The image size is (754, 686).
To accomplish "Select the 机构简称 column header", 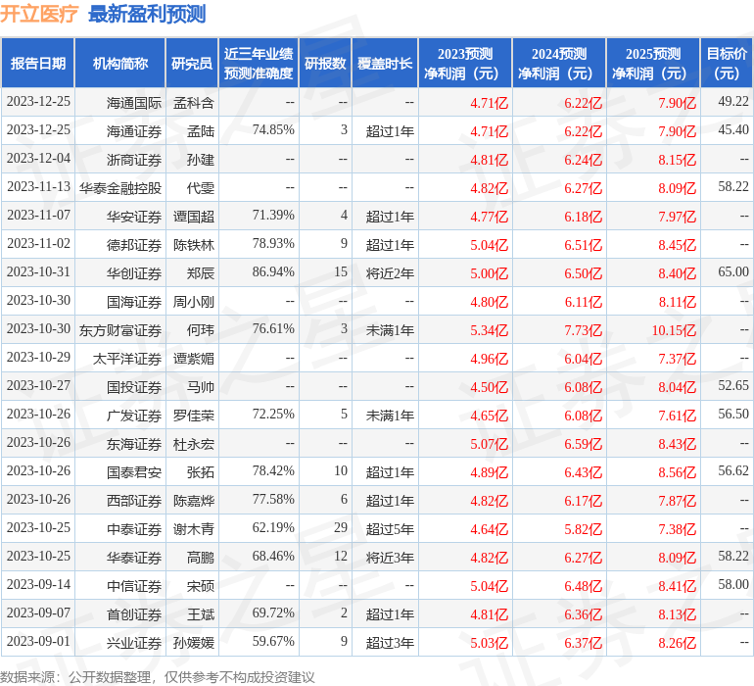I will tap(120, 63).
